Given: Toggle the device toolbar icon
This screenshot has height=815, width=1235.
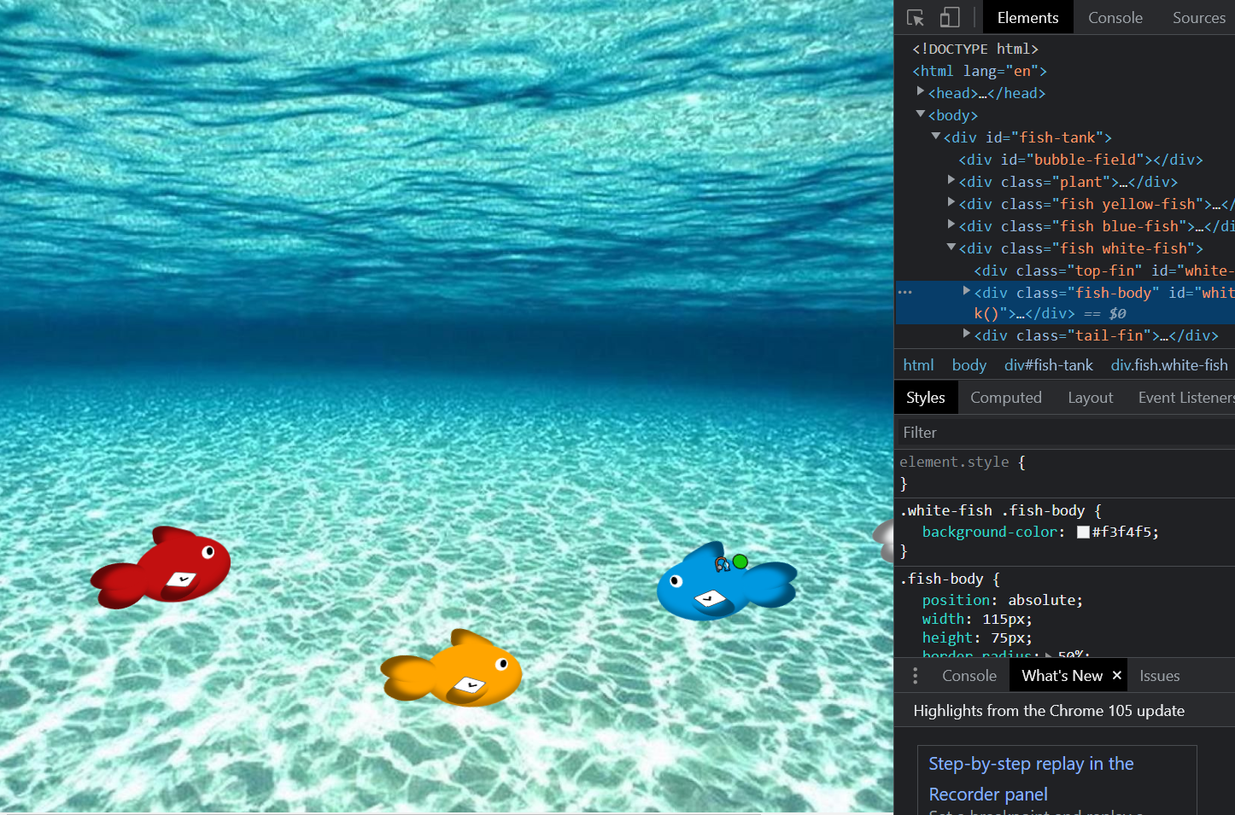Looking at the screenshot, I should 950,18.
